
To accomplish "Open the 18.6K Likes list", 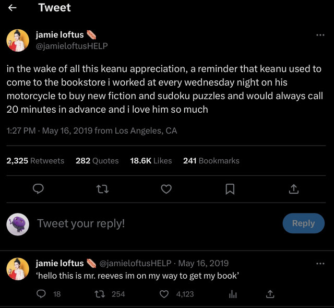I will (151, 161).
